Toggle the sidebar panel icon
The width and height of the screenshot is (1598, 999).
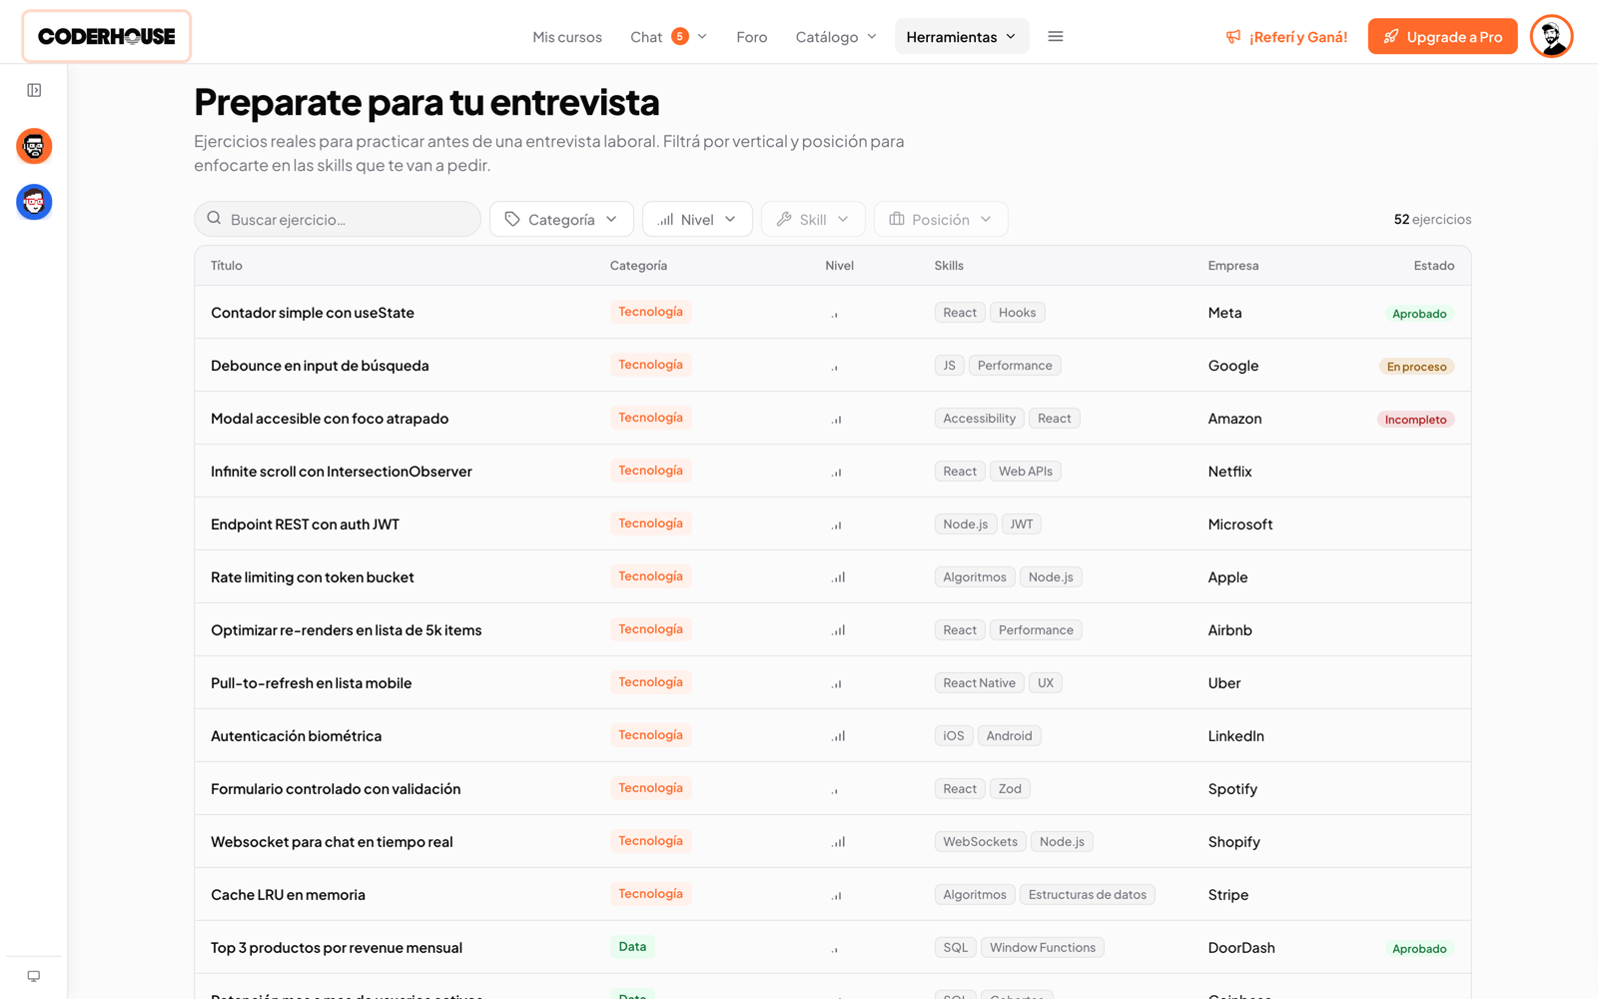[x=34, y=90]
